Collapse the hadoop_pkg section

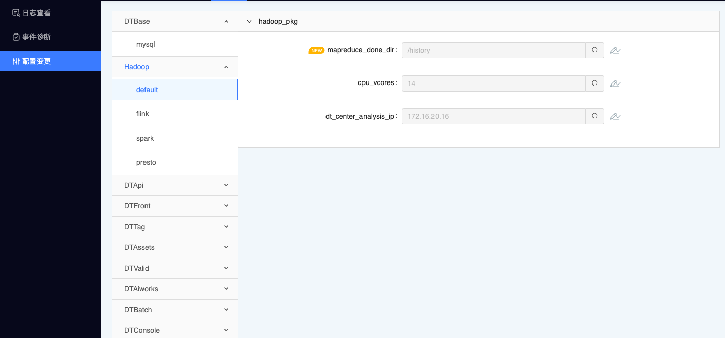[x=249, y=22]
